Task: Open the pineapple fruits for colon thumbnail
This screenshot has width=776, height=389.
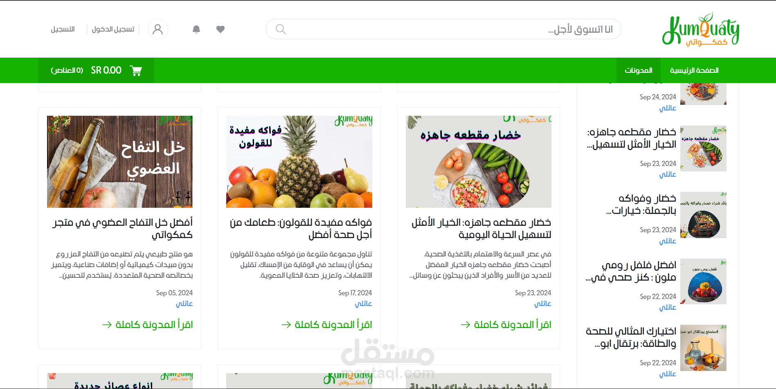Action: click(299, 162)
